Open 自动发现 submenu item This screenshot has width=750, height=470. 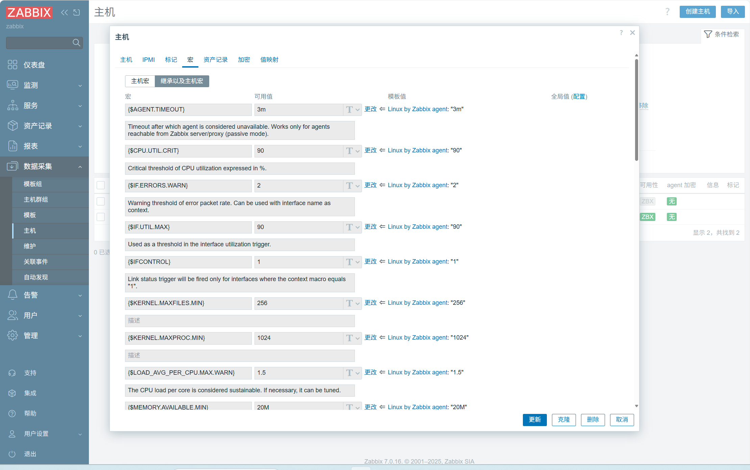(50, 277)
